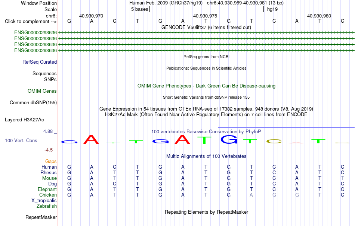Select the Zebrafish row label
The width and height of the screenshot is (355, 226).
pos(46,206)
